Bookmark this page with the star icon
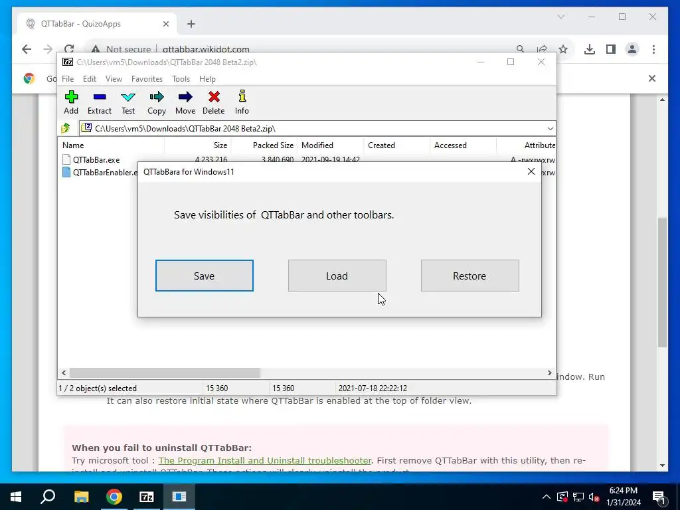The height and width of the screenshot is (510, 680). pyautogui.click(x=563, y=49)
